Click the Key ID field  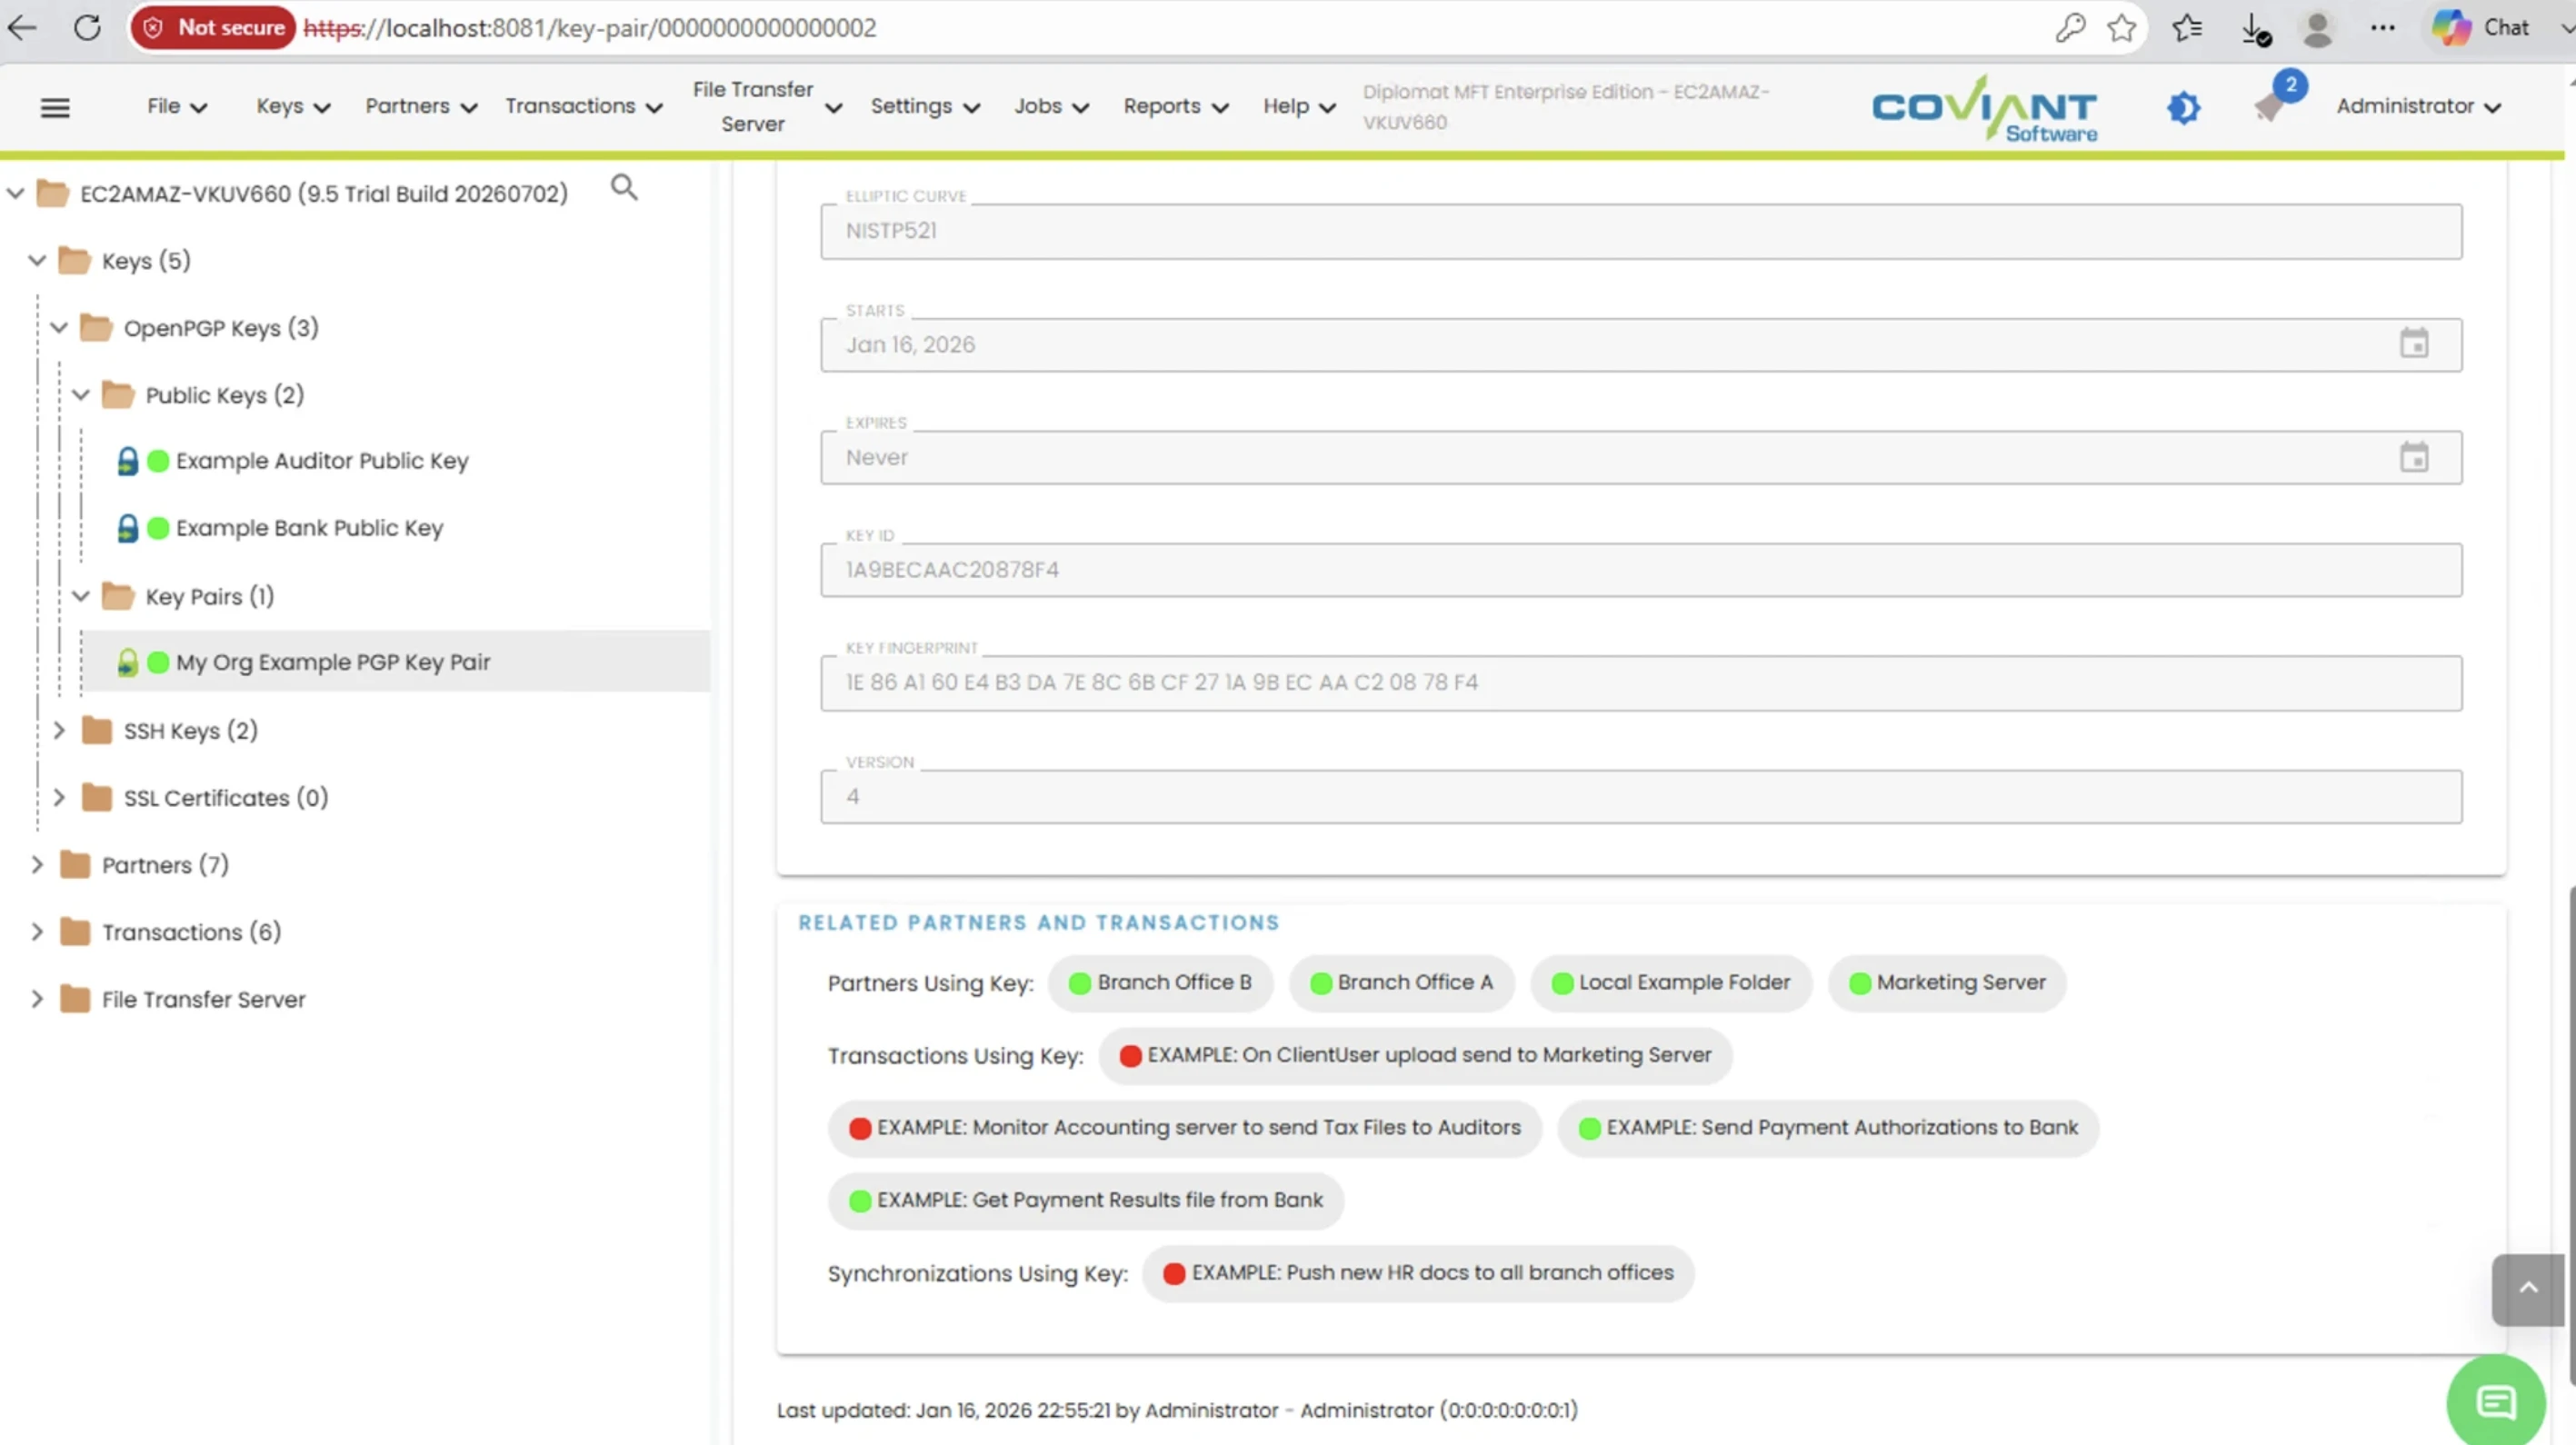coord(1641,570)
